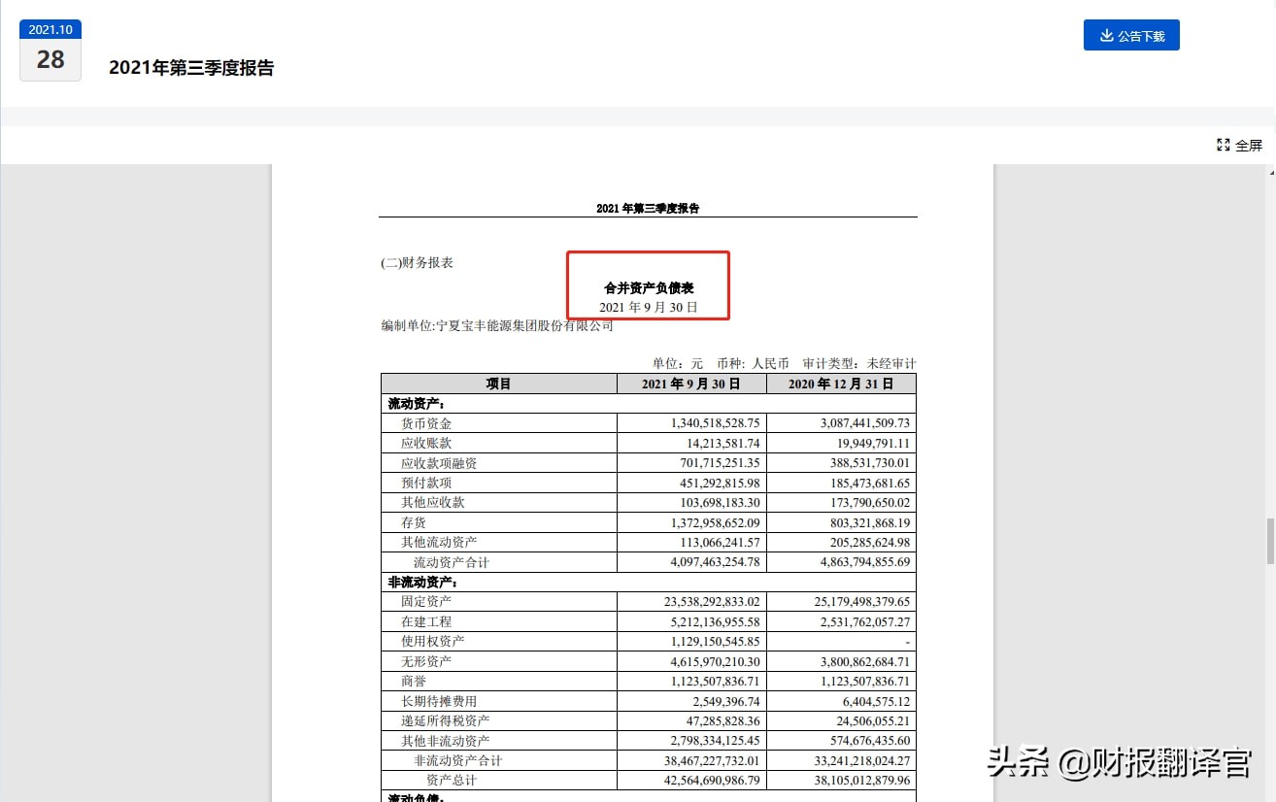The image size is (1276, 802).
Task: Select the value 38,105,012,879.96
Action: [x=862, y=781]
